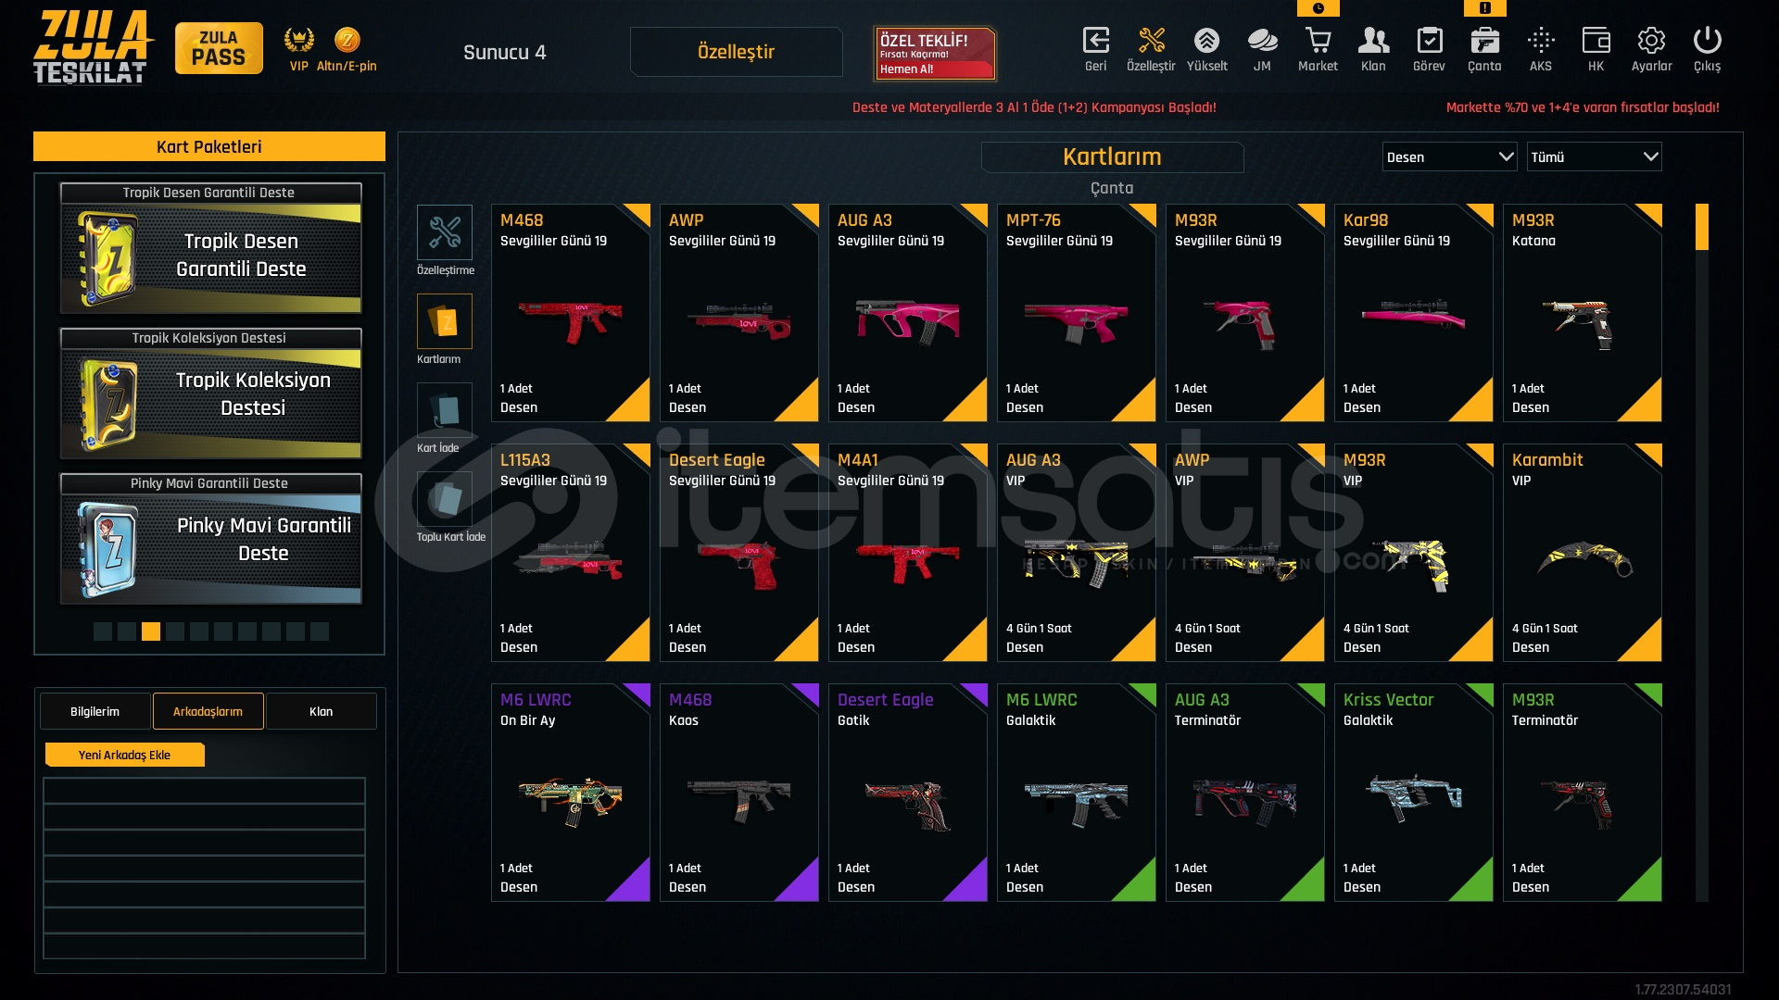1779x1000 pixels.
Task: Click the card list vertical scrollbar
Action: [x=1701, y=553]
